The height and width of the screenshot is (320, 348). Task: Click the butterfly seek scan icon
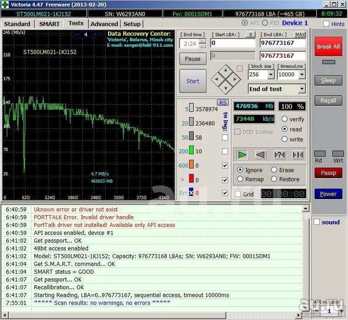point(298,155)
